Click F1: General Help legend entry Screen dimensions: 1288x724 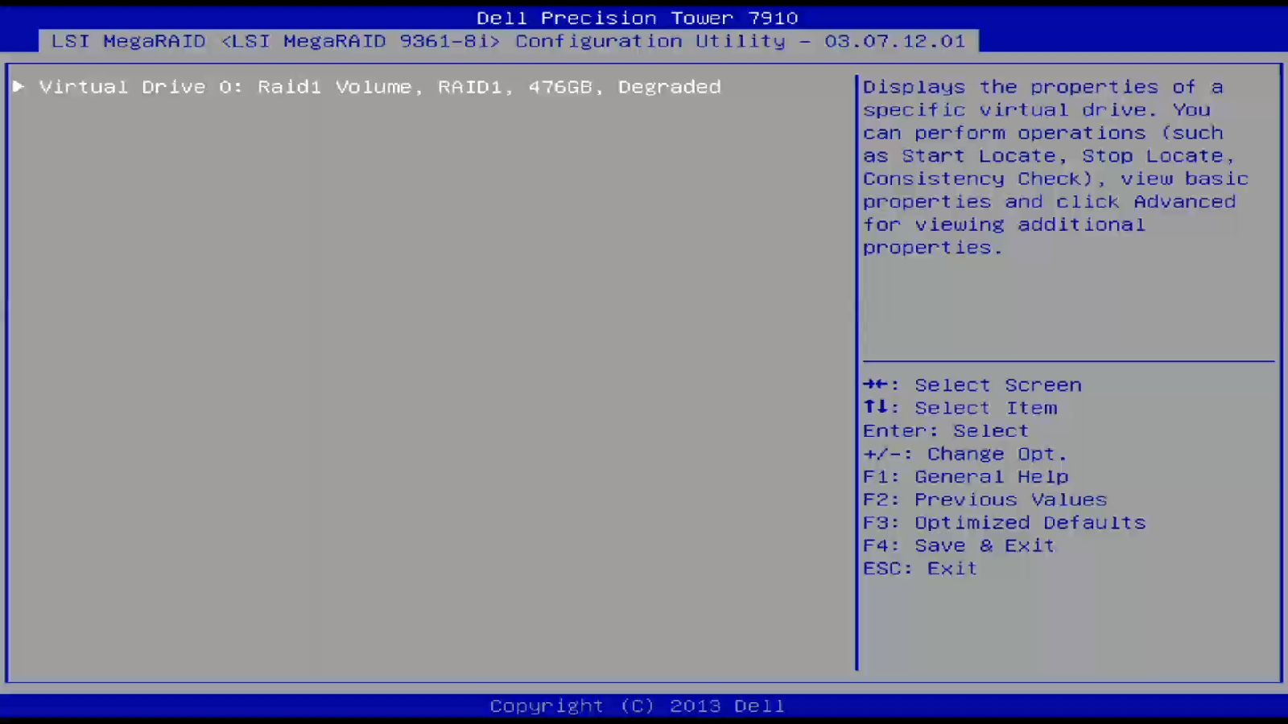coord(964,476)
